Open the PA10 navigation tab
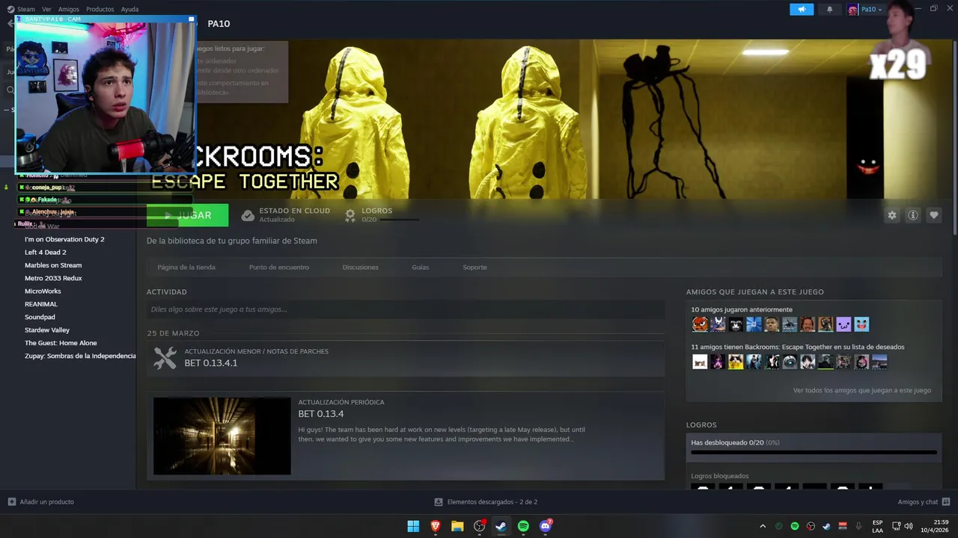 pyautogui.click(x=219, y=24)
